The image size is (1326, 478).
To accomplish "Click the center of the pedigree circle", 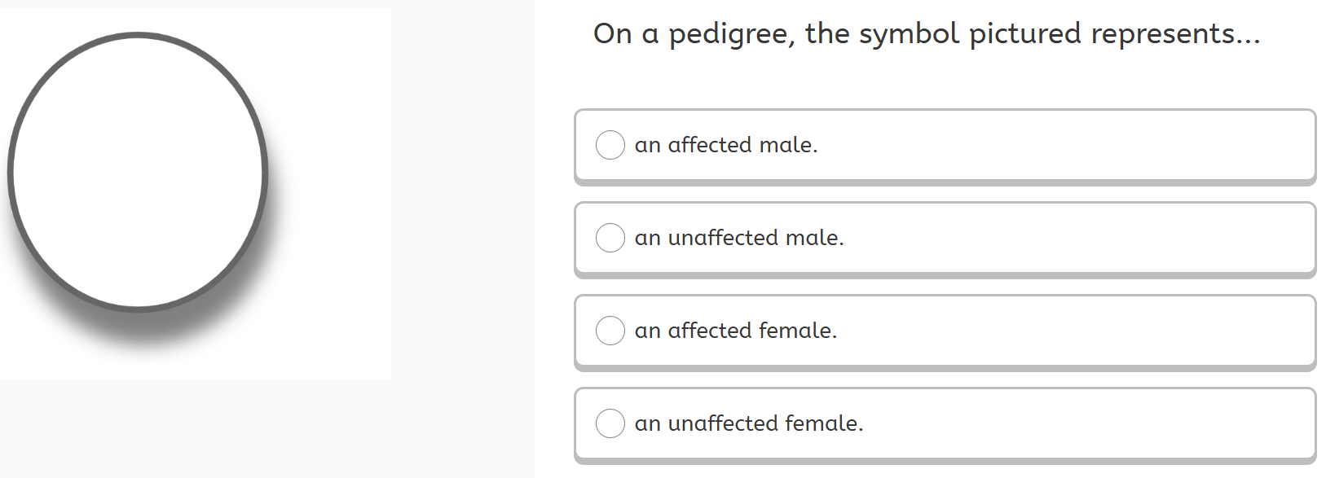I will point(139,173).
